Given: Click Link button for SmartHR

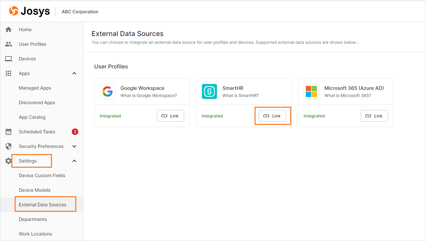Looking at the screenshot, I should [x=272, y=116].
